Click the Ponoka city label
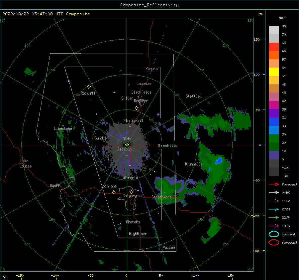 click(151, 69)
